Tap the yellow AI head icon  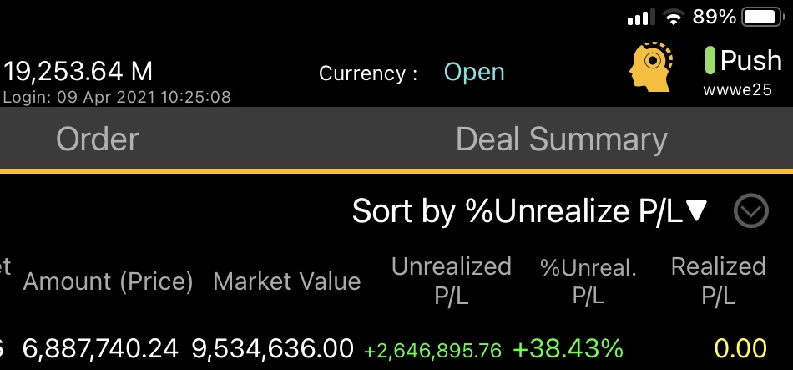click(x=651, y=67)
